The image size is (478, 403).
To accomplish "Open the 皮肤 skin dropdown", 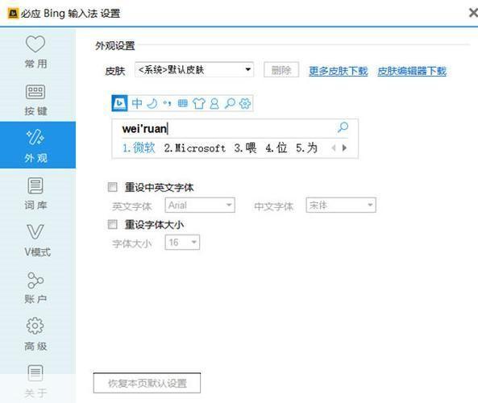I will tap(194, 69).
